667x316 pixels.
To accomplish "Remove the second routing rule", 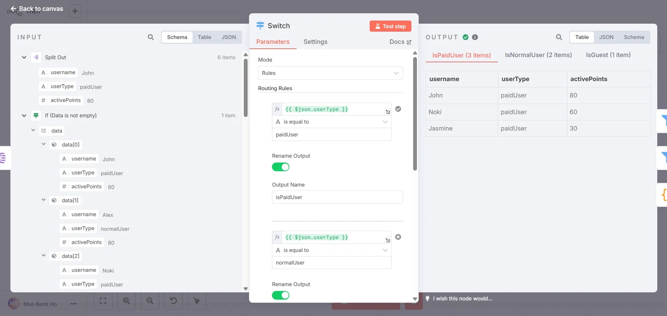I will coord(398,237).
